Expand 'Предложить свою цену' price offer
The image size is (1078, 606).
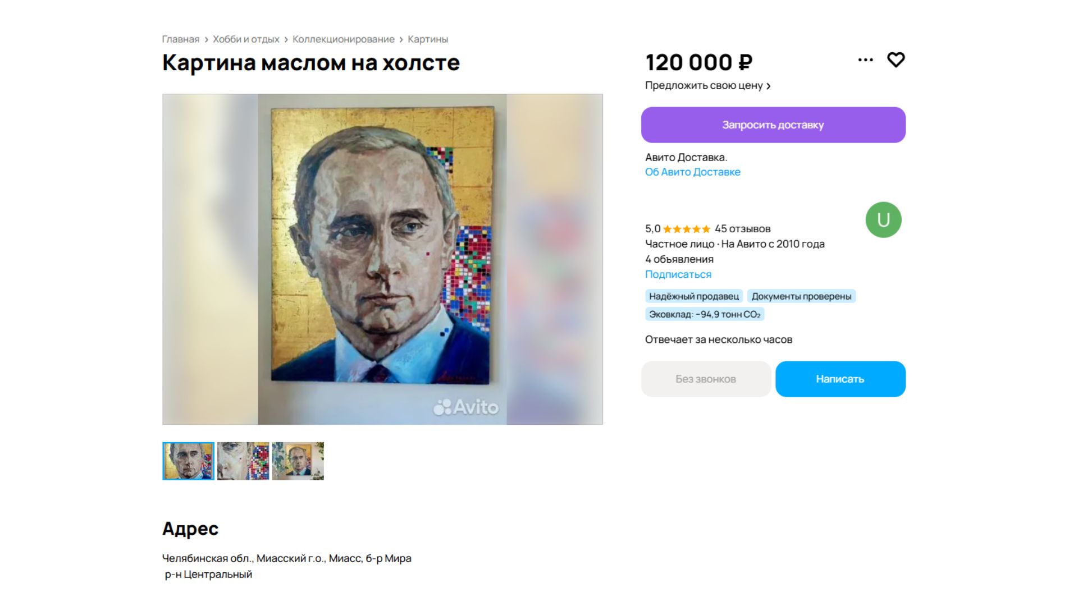point(707,86)
